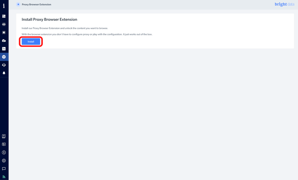Open billing via dollar sign icon
This screenshot has height=180, width=298.
[4, 152]
